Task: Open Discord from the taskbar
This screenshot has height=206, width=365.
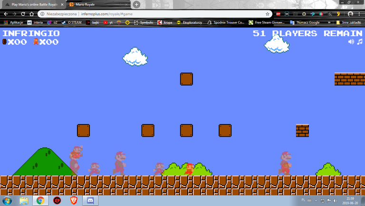Action: click(x=90, y=201)
